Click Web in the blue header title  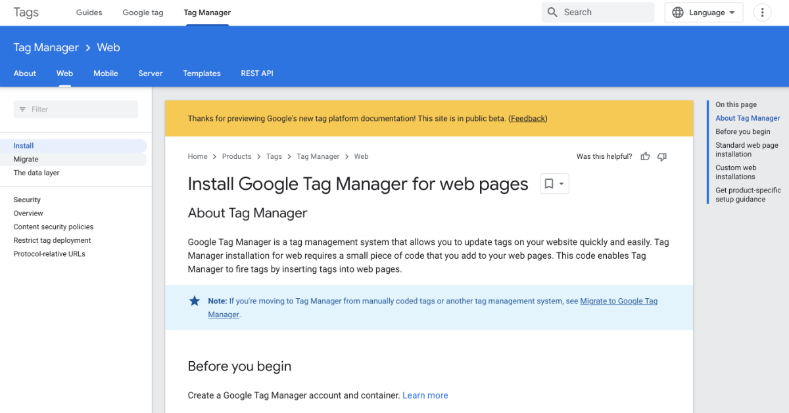108,47
